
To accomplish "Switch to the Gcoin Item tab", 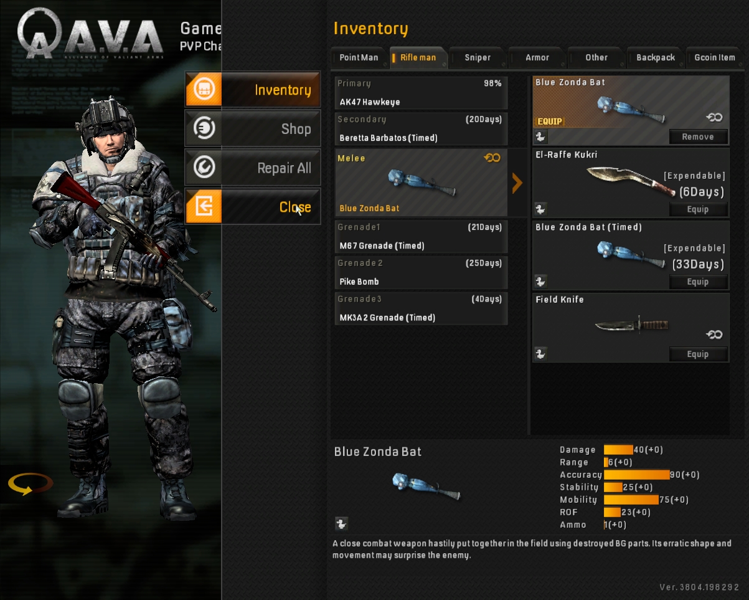I will (x=715, y=57).
